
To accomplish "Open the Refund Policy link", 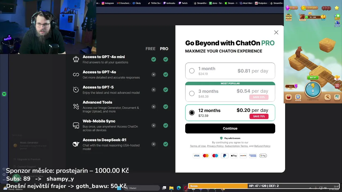I will pyautogui.click(x=262, y=146).
